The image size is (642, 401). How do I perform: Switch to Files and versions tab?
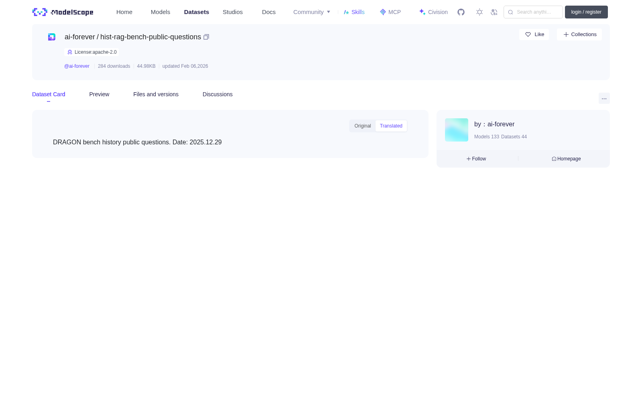point(156,94)
